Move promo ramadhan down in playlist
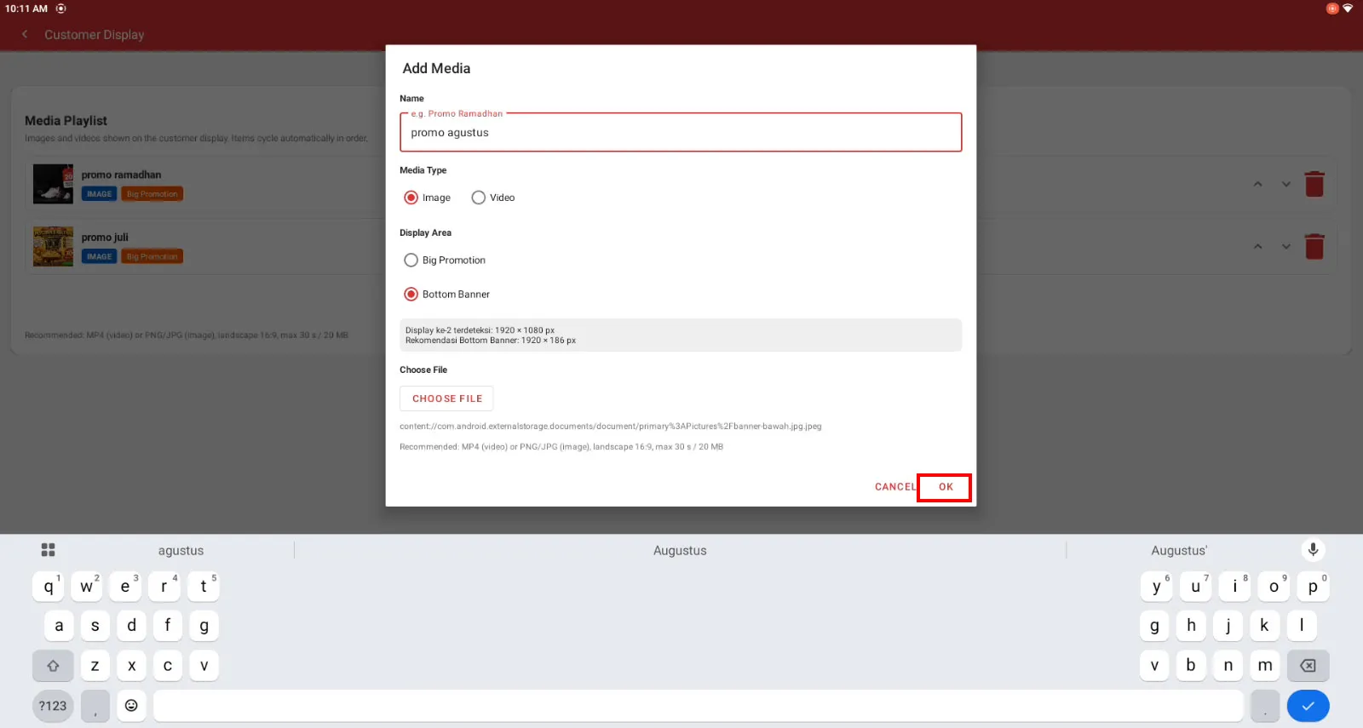Image resolution: width=1363 pixels, height=728 pixels. [x=1285, y=184]
